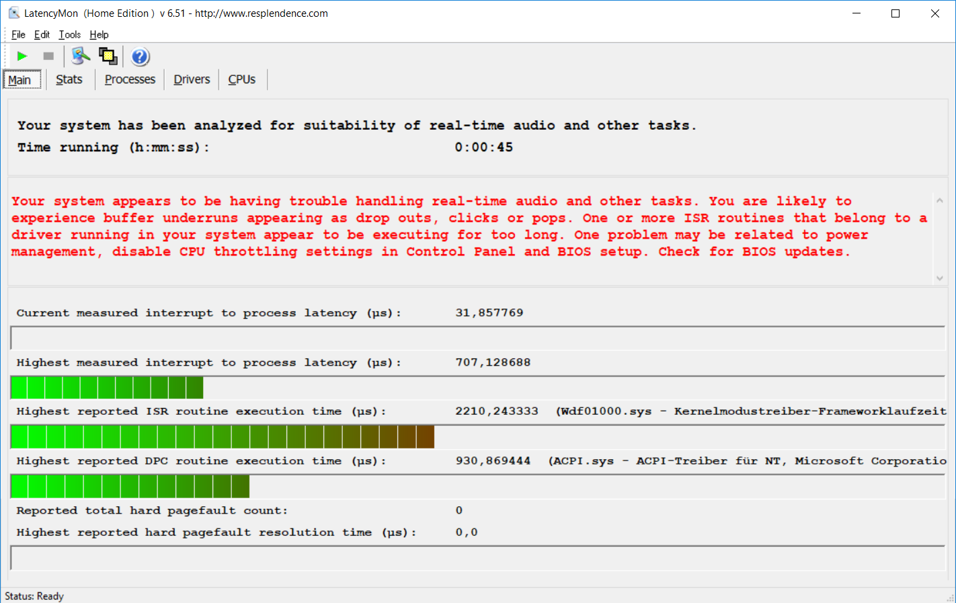Click the yellow overlapping windows toolbar icon
The height and width of the screenshot is (603, 956).
[108, 56]
